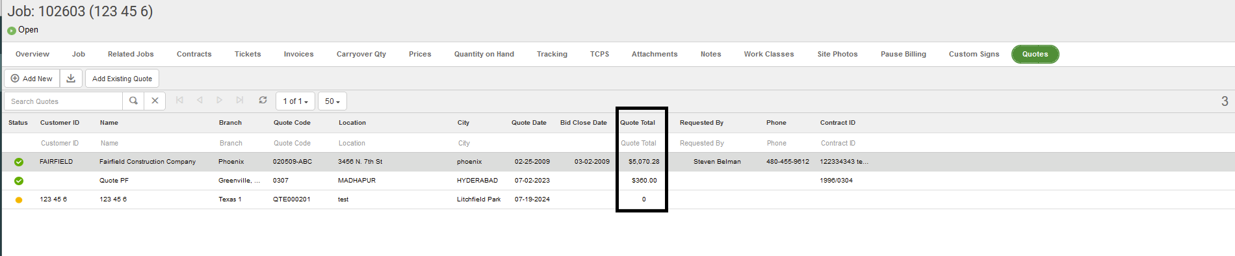This screenshot has height=256, width=1235.
Task: Click Add Existing Quote button
Action: [x=122, y=79]
